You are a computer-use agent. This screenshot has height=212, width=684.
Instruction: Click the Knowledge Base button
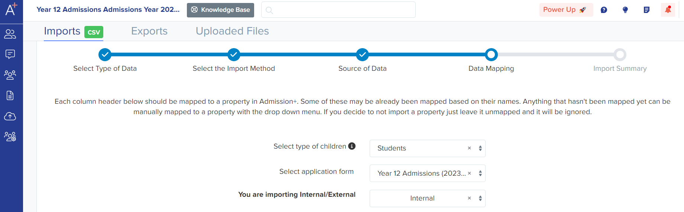[x=220, y=10]
